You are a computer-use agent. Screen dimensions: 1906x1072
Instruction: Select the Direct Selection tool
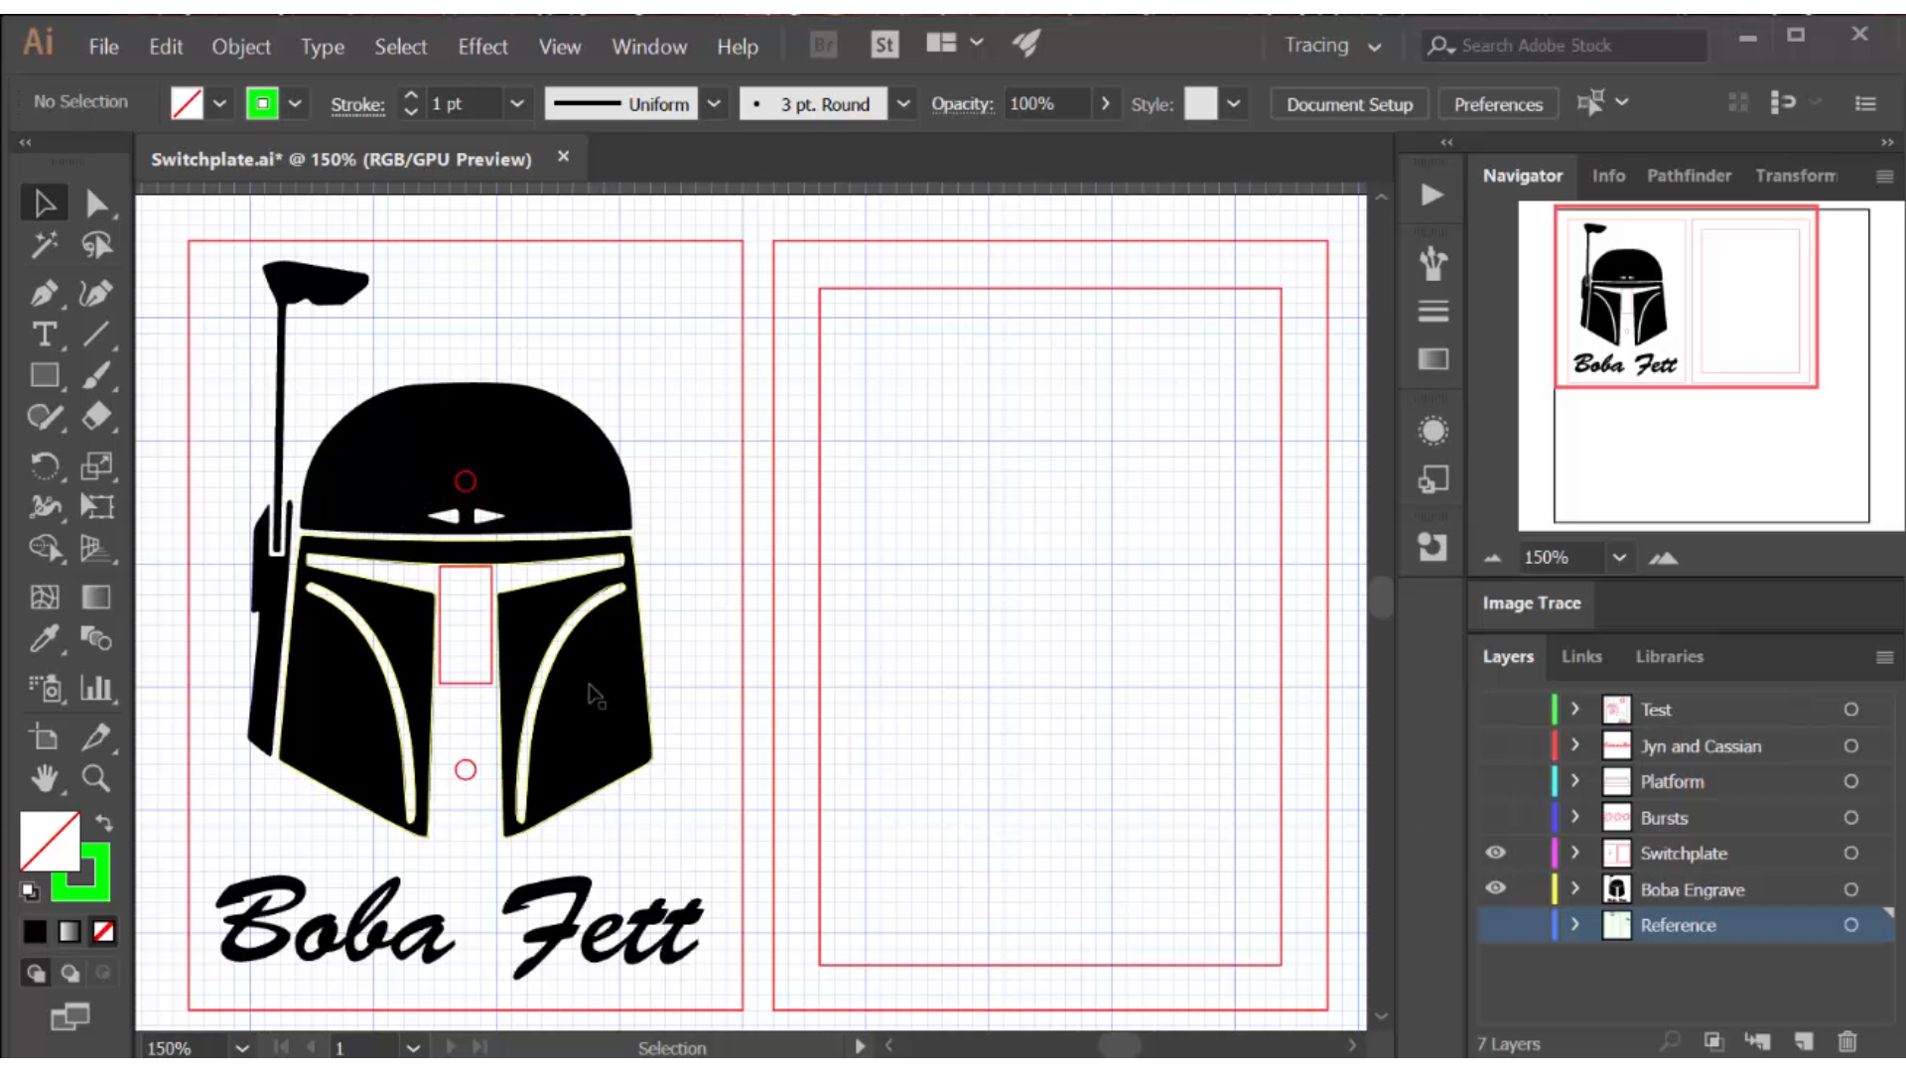point(96,203)
